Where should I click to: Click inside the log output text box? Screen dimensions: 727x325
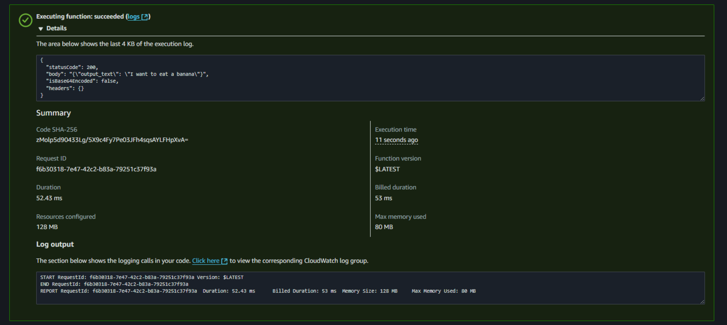(370, 288)
